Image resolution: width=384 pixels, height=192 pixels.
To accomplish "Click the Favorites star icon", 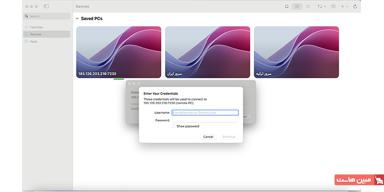I will pos(26,27).
